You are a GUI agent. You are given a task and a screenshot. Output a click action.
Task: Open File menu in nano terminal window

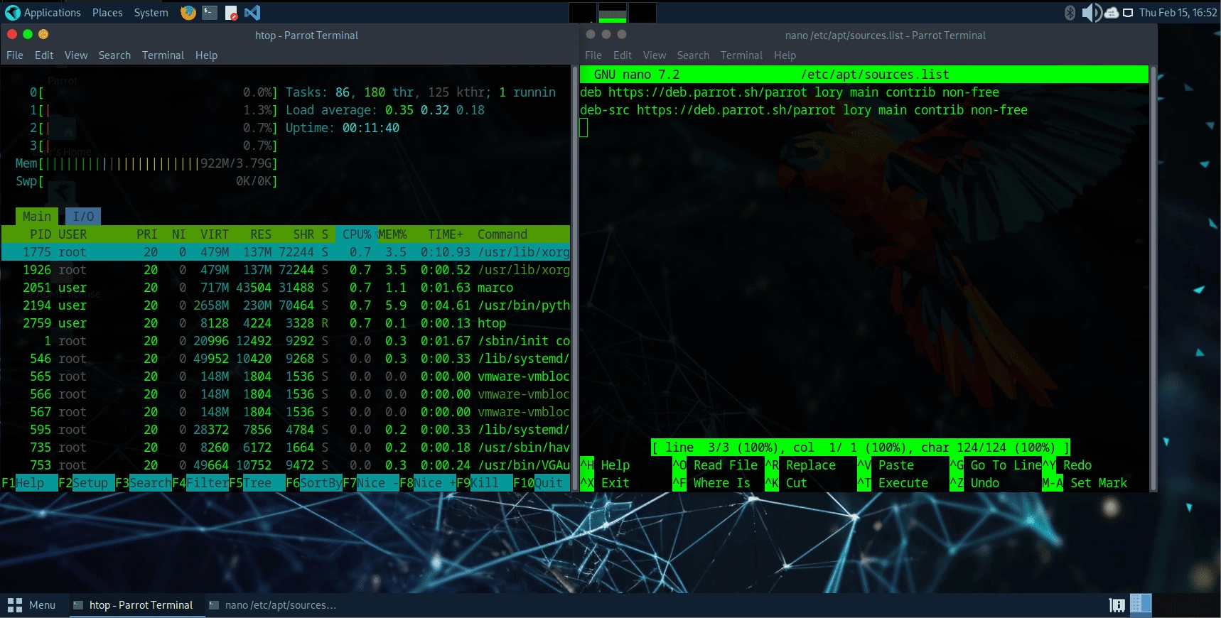pos(593,55)
